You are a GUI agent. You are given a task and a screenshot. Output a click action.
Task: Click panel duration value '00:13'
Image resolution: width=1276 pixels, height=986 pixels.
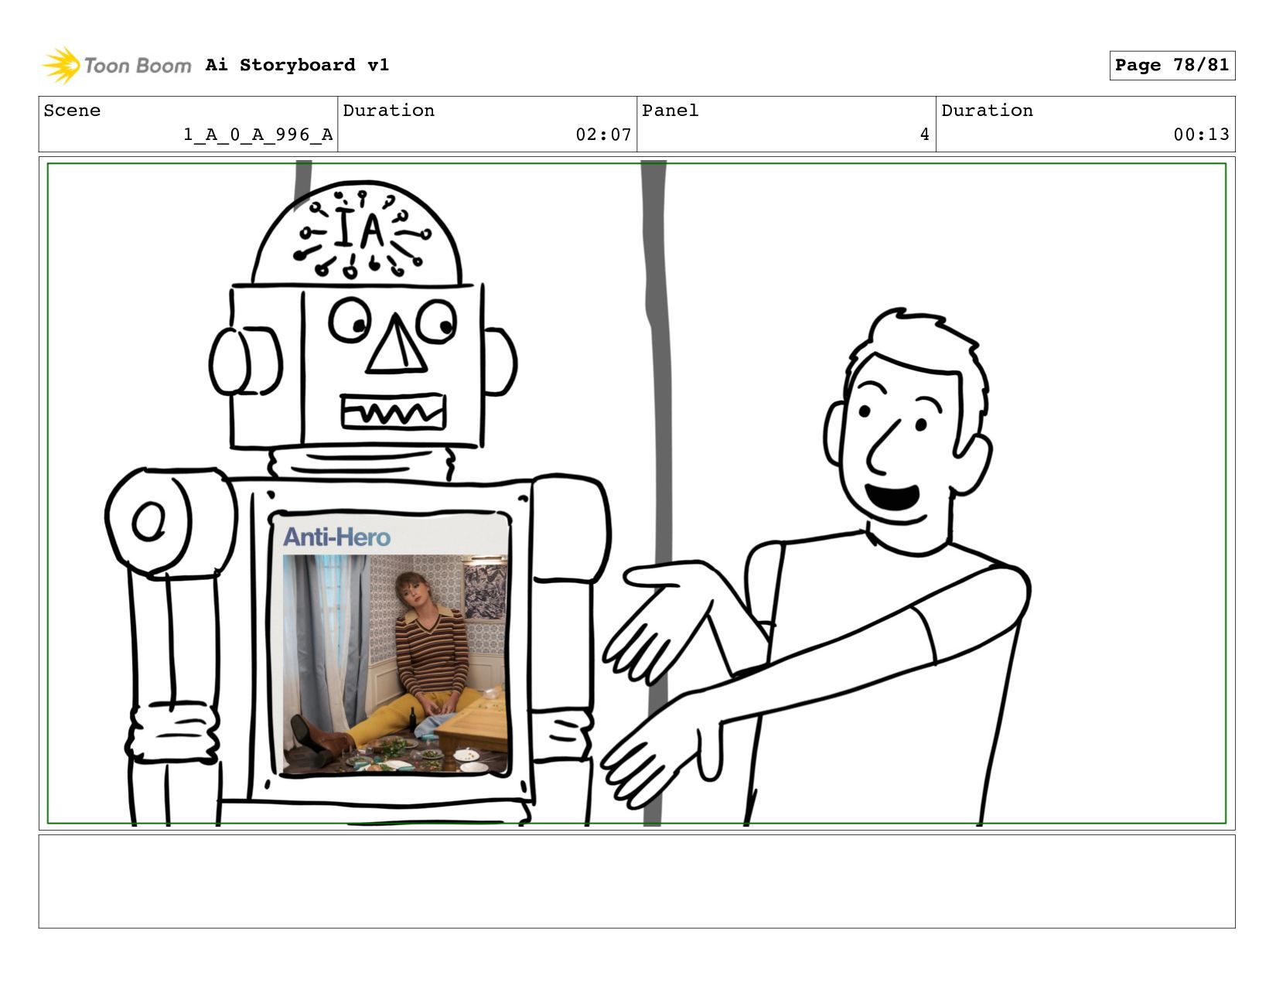[1201, 135]
